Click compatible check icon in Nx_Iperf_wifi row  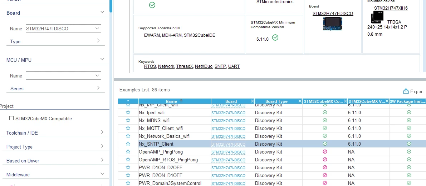(325, 112)
